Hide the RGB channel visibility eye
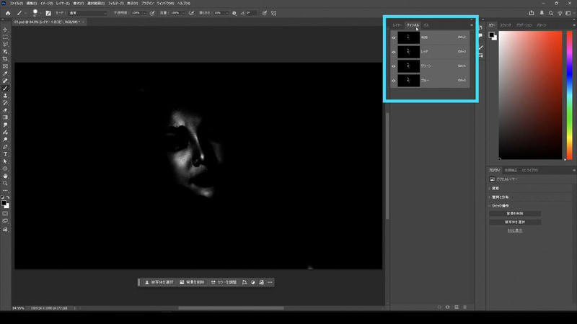Viewport: 577px width, 324px height. coord(394,37)
